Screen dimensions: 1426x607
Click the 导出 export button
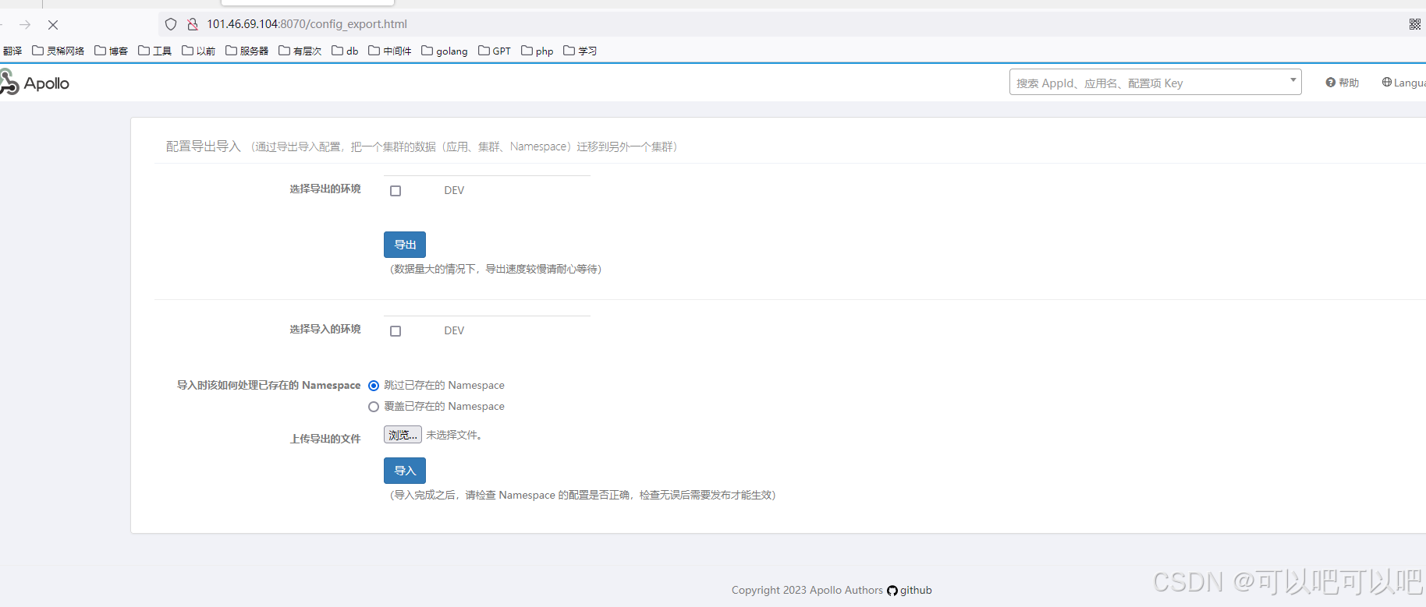pyautogui.click(x=405, y=245)
